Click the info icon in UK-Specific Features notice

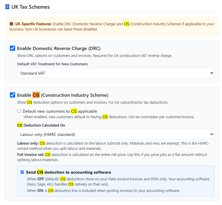pyautogui.click(x=11, y=24)
